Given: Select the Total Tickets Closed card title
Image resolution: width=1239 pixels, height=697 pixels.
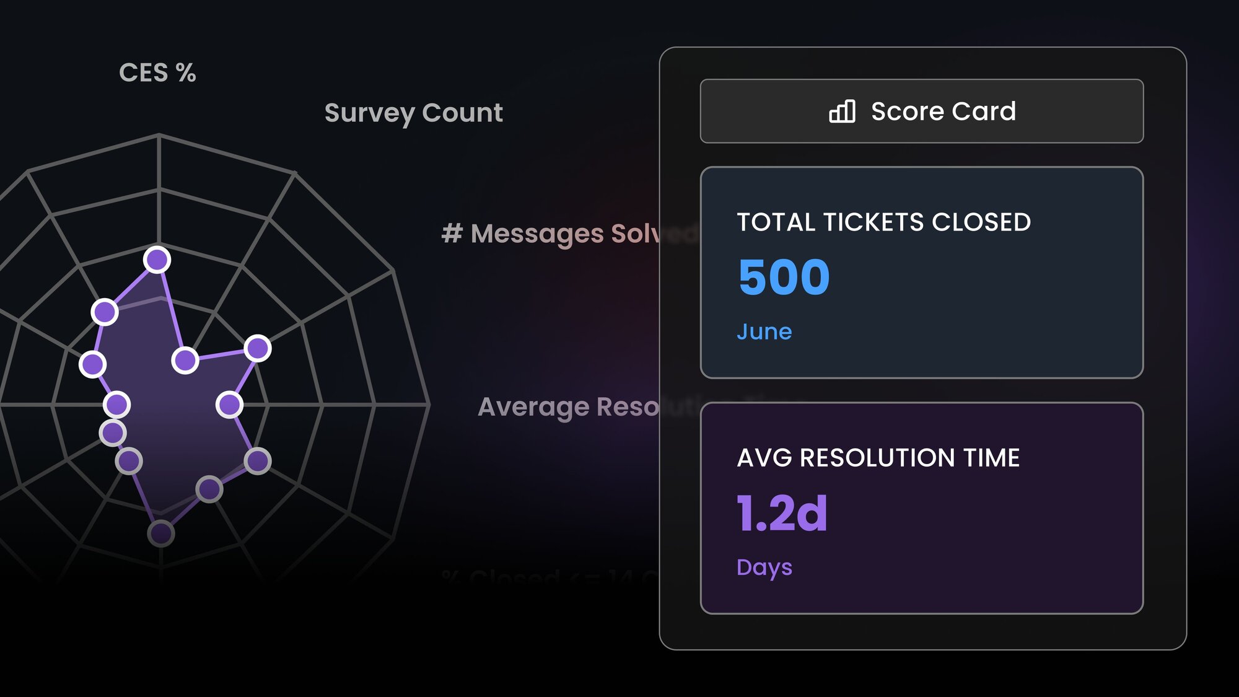Looking at the screenshot, I should pos(883,222).
